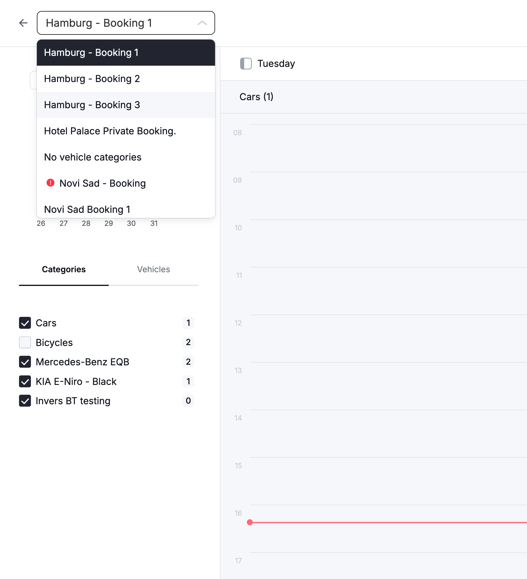Toggle the sidebar panel icon near Tuesday

coord(246,64)
